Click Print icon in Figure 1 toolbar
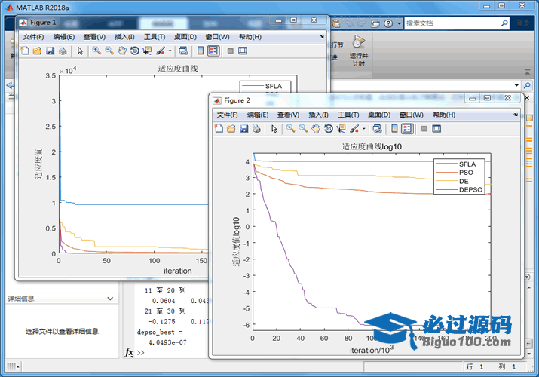This screenshot has width=539, height=377. coord(63,51)
